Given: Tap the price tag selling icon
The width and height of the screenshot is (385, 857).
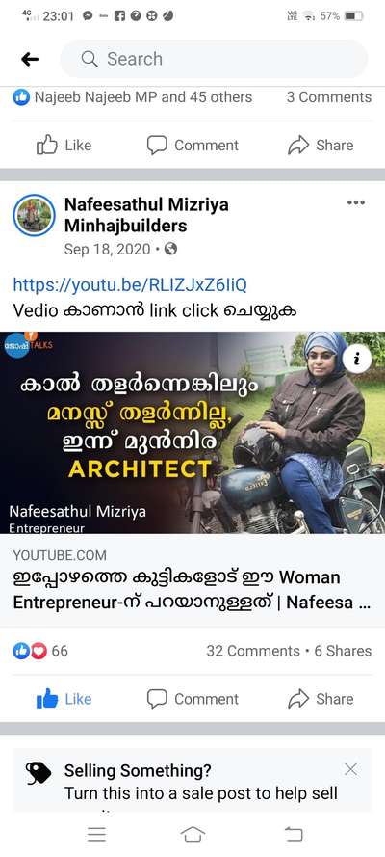Looking at the screenshot, I should point(38,773).
